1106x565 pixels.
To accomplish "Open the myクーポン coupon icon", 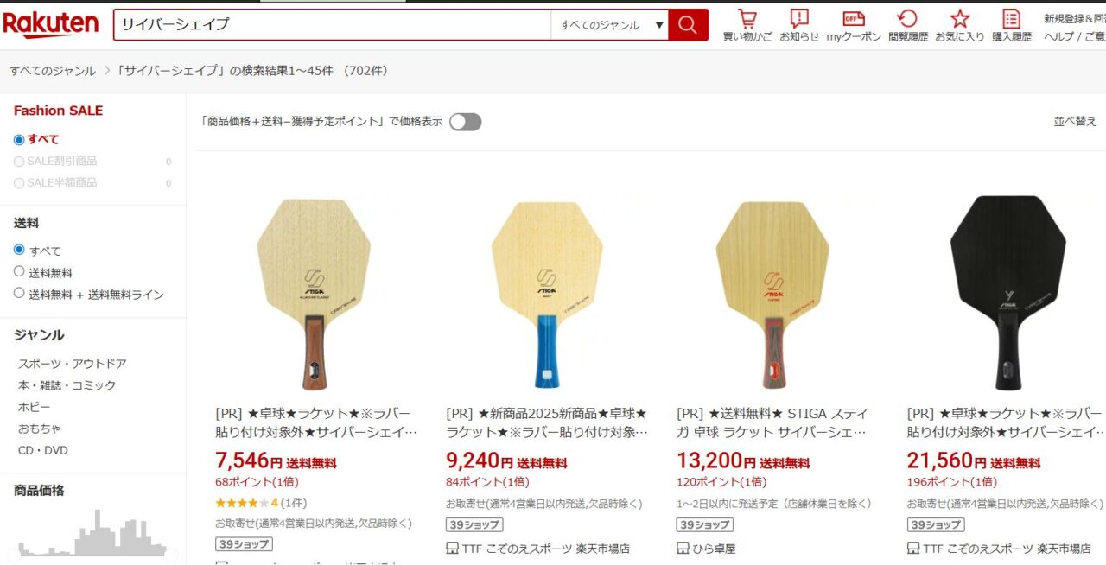I will pos(854,25).
